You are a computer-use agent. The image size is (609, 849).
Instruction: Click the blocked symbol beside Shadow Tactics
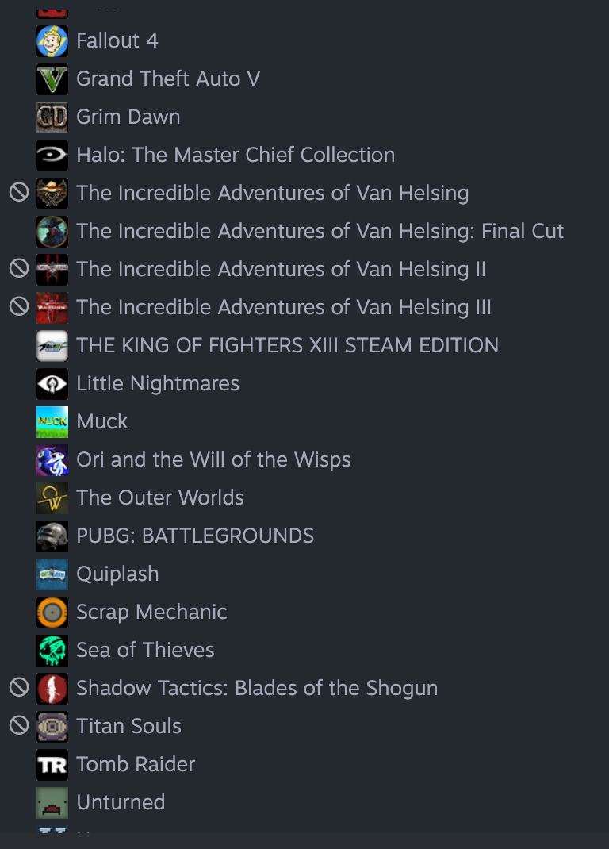19,688
